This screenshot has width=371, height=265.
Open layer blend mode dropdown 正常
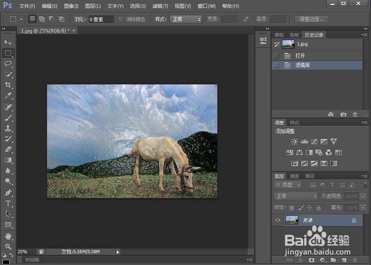[296, 196]
